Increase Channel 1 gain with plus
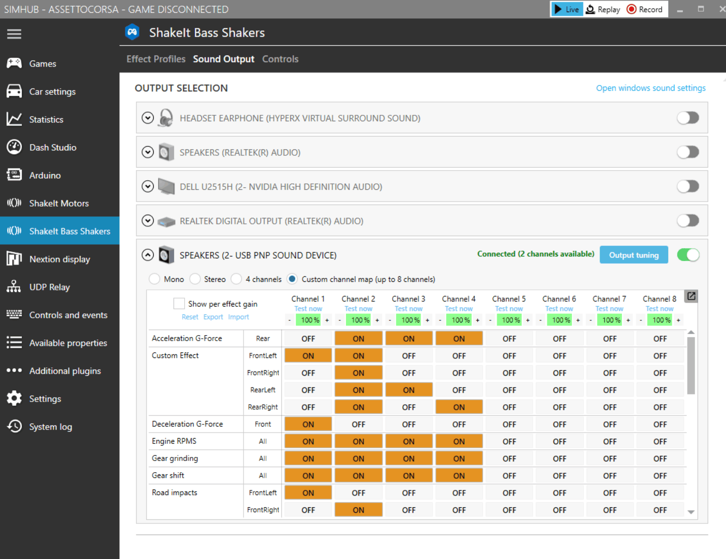726x559 pixels. point(327,320)
